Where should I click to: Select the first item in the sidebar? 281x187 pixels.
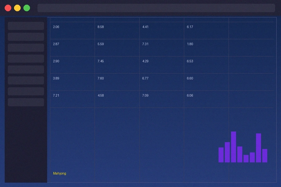click(x=26, y=26)
